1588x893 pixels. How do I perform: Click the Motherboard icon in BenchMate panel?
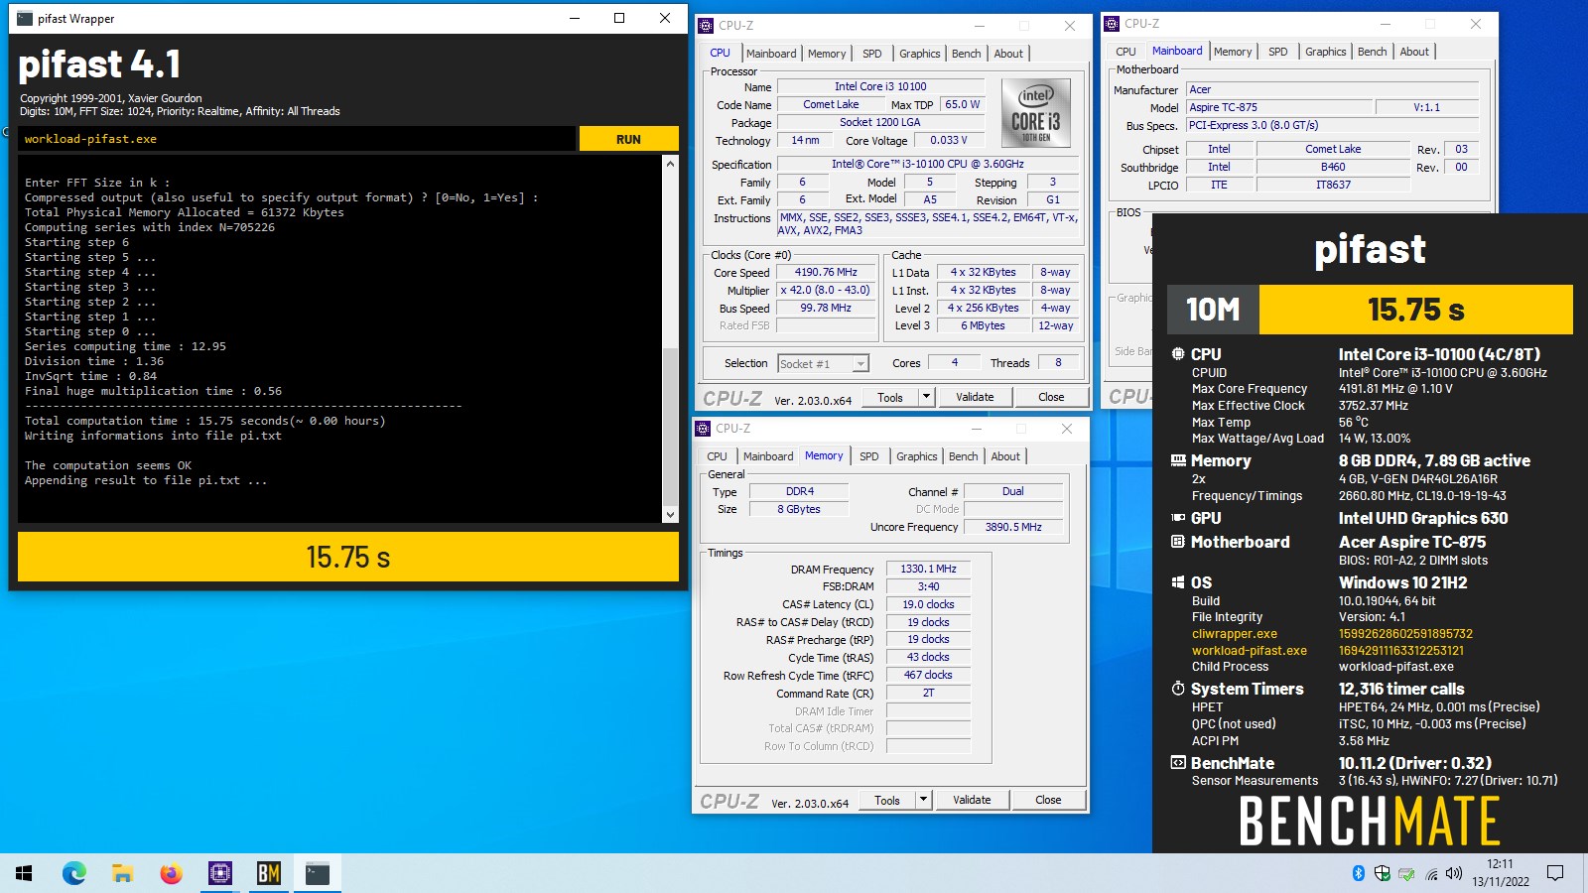point(1178,542)
